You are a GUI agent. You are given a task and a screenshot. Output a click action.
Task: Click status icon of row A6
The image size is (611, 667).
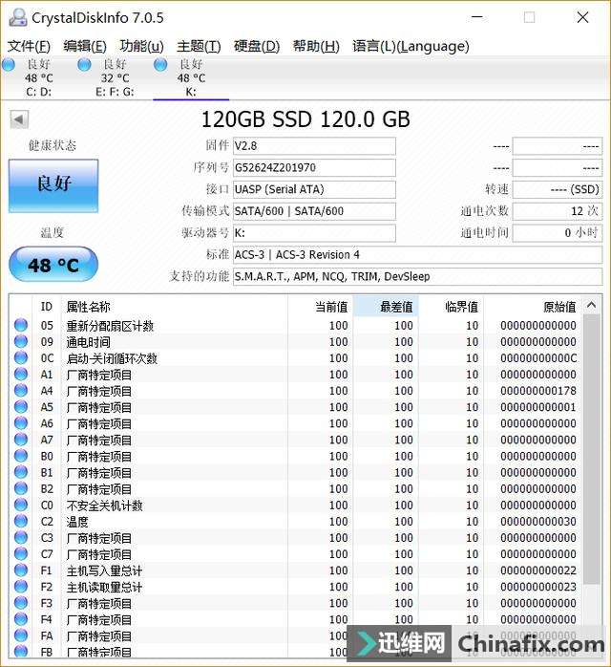coord(21,423)
